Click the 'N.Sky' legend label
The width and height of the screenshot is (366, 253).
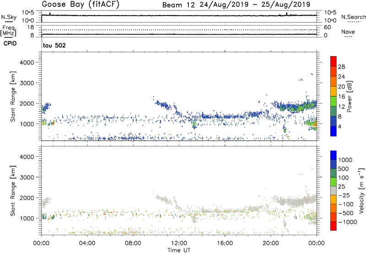9,17
